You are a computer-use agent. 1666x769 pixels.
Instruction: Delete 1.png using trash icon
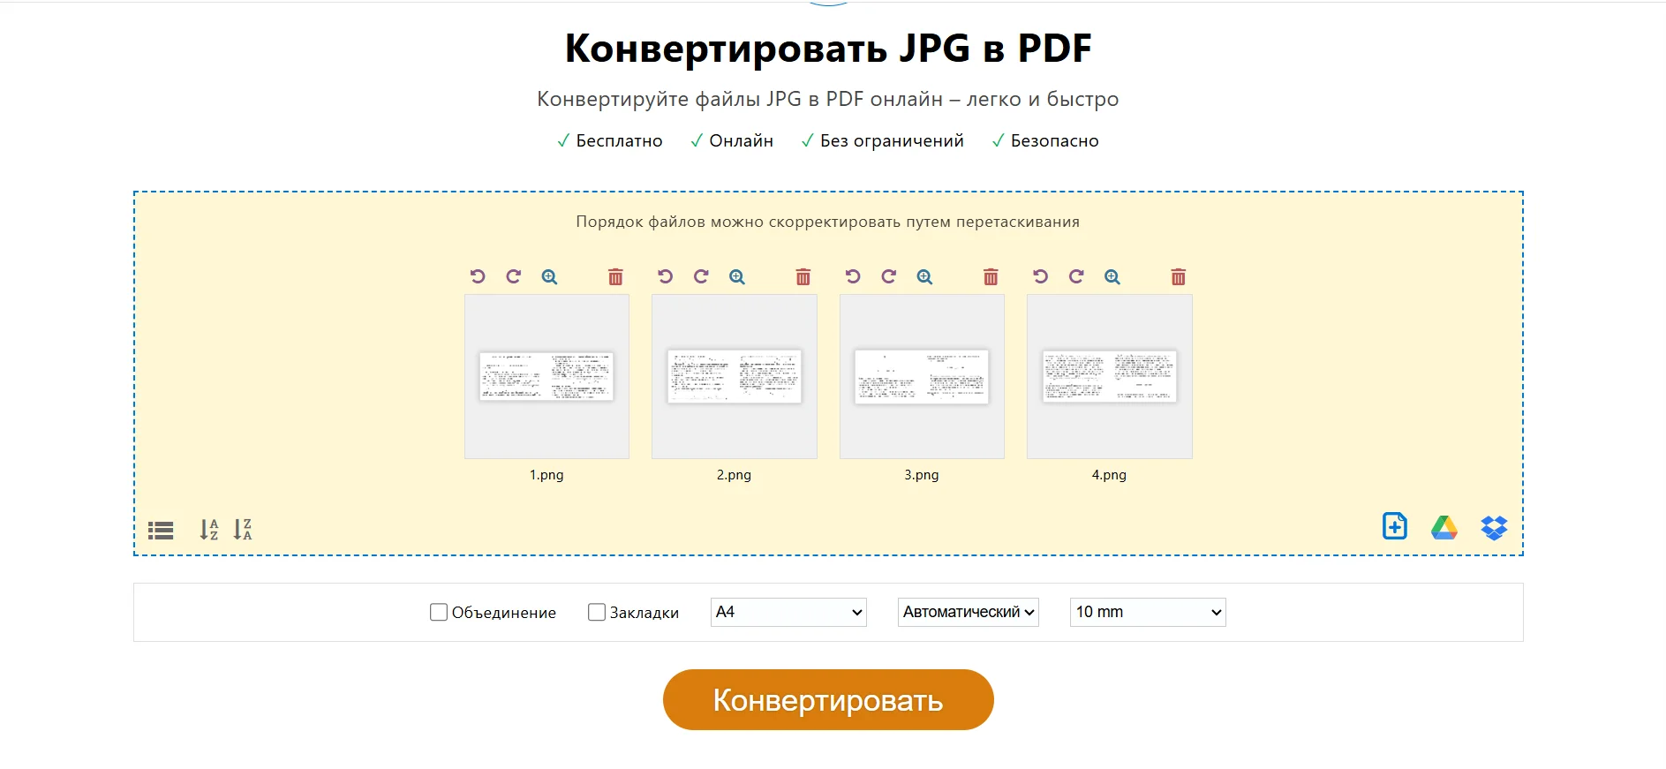point(615,277)
